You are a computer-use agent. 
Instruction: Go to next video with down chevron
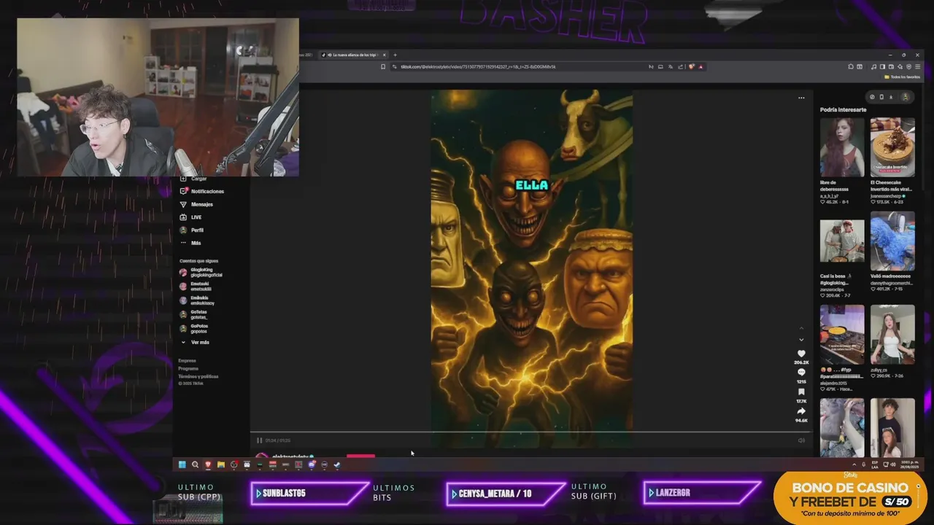801,340
